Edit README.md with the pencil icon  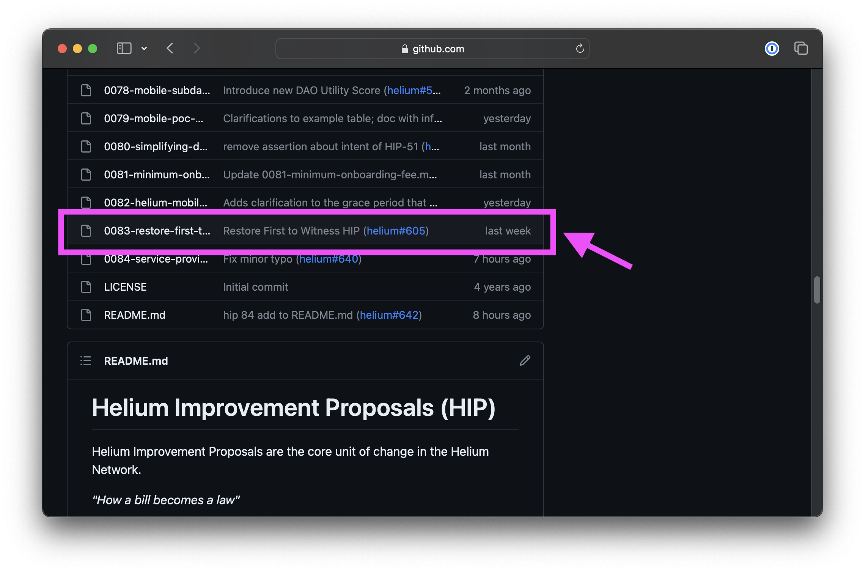525,360
